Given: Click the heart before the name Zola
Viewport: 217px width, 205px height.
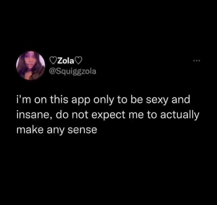Looking at the screenshot, I should tap(53, 61).
